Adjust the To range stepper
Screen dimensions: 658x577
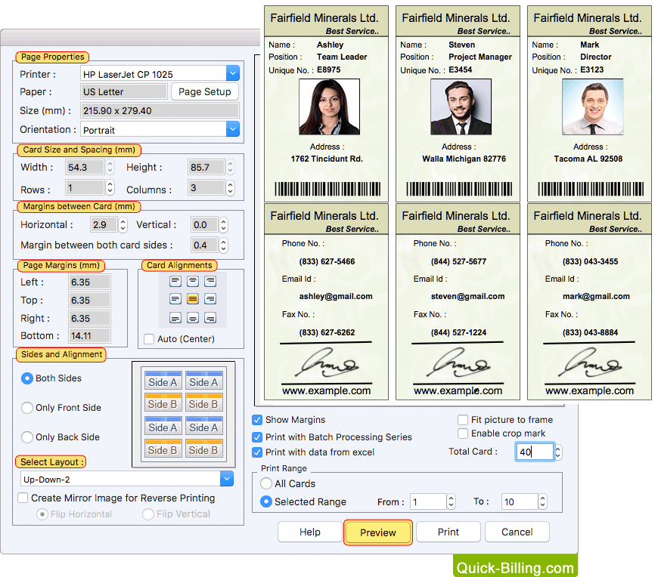tap(542, 501)
